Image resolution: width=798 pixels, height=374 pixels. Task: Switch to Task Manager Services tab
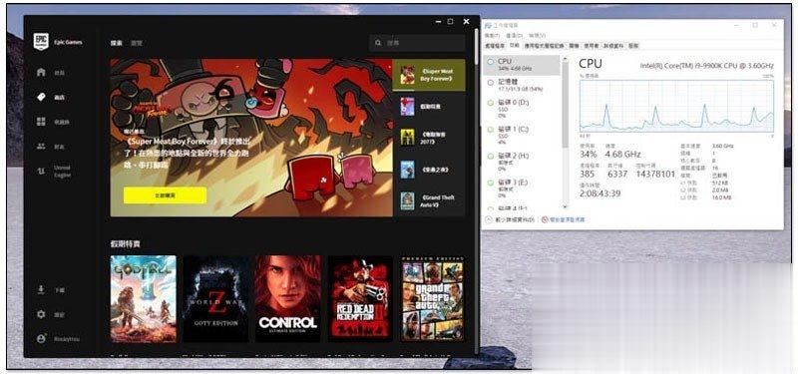[633, 45]
